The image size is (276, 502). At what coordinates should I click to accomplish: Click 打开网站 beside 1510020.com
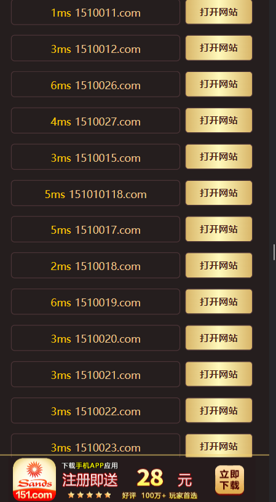coord(219,338)
